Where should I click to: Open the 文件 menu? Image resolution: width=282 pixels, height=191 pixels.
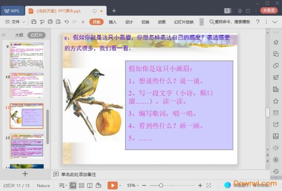[x=12, y=22]
